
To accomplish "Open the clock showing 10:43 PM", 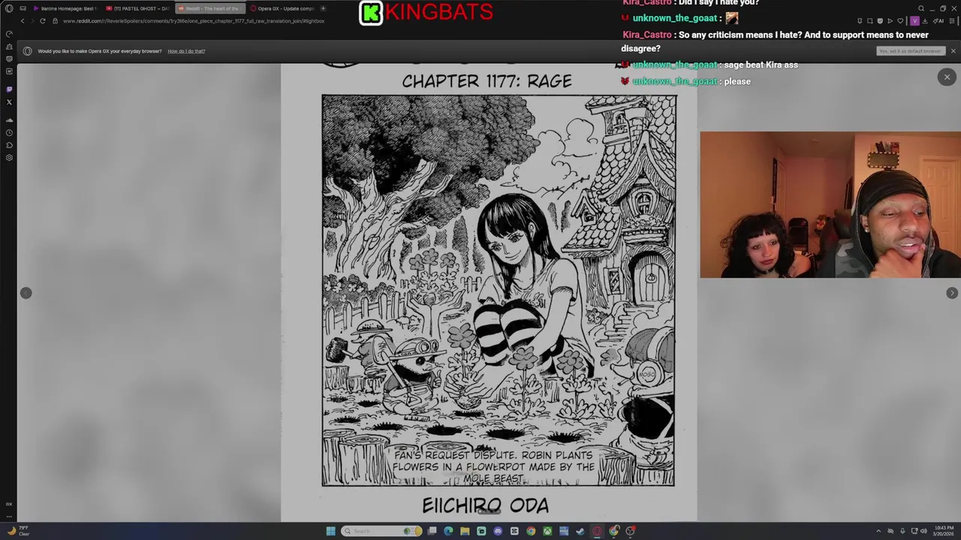I will pos(942,531).
